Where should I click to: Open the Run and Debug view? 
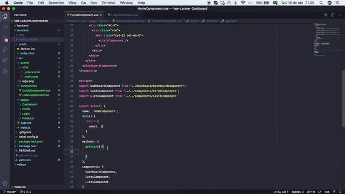click(x=5, y=49)
